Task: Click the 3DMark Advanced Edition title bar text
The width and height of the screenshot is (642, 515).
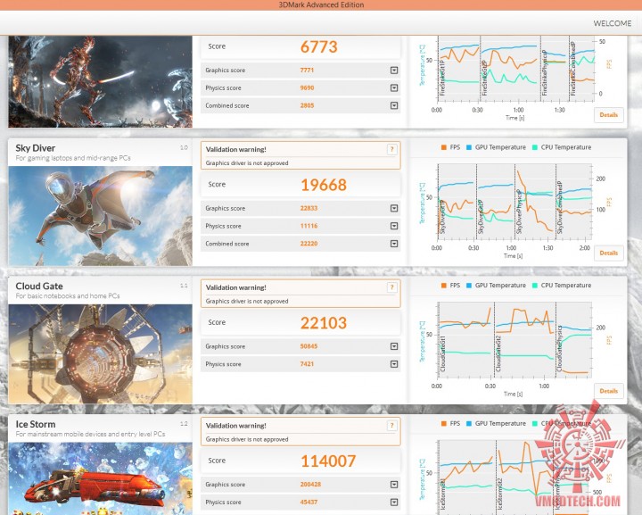Action: (x=321, y=5)
